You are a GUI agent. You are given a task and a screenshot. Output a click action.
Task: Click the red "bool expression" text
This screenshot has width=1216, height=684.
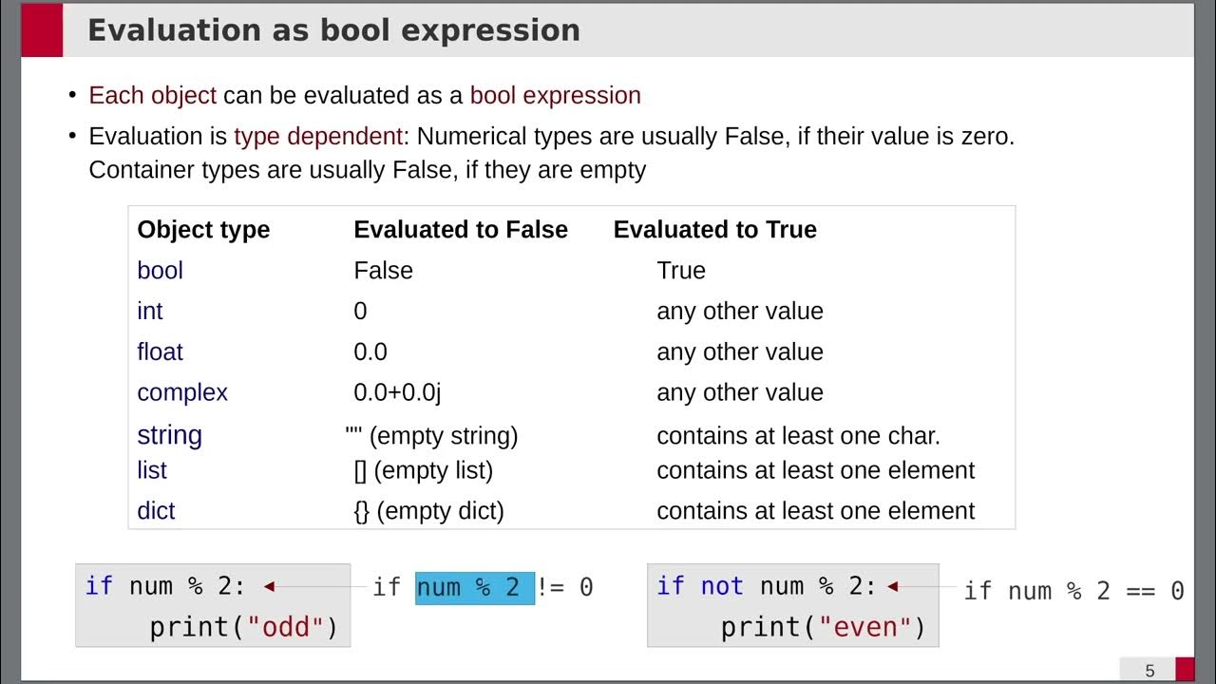coord(555,96)
